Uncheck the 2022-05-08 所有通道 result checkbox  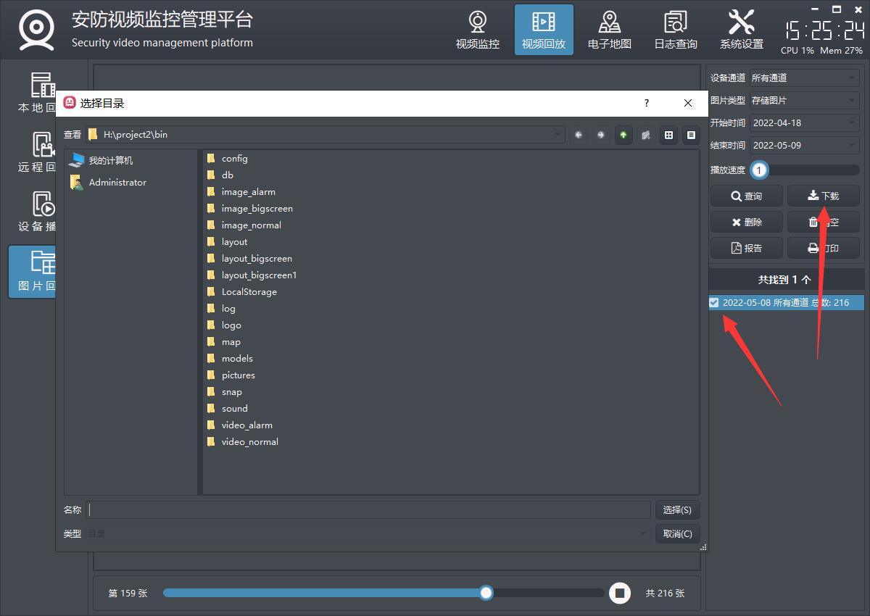click(x=714, y=302)
